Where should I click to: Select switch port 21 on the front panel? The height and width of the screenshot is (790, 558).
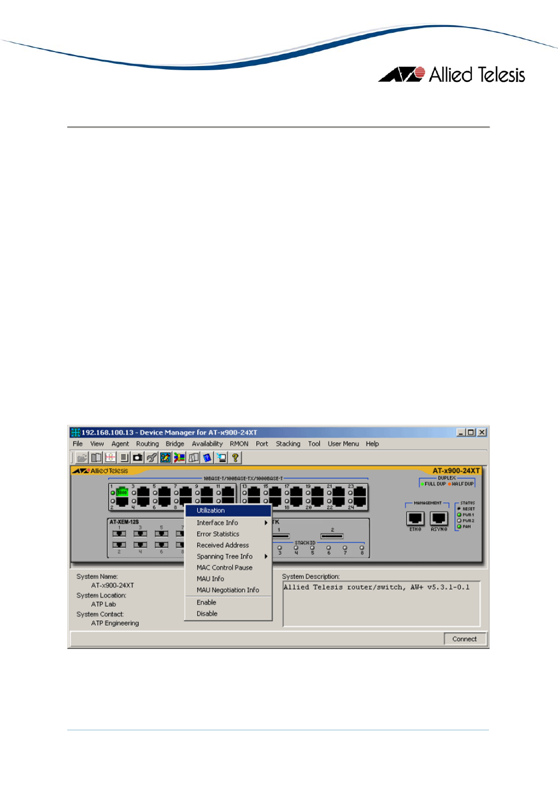pos(339,492)
